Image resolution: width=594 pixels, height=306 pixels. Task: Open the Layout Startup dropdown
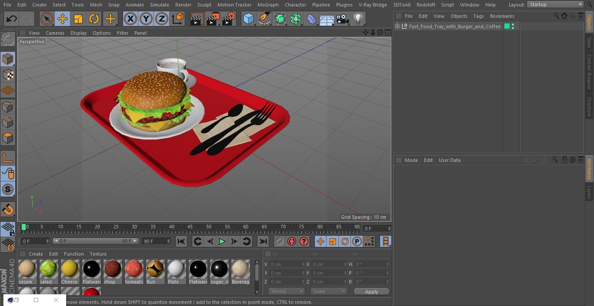[x=555, y=4]
